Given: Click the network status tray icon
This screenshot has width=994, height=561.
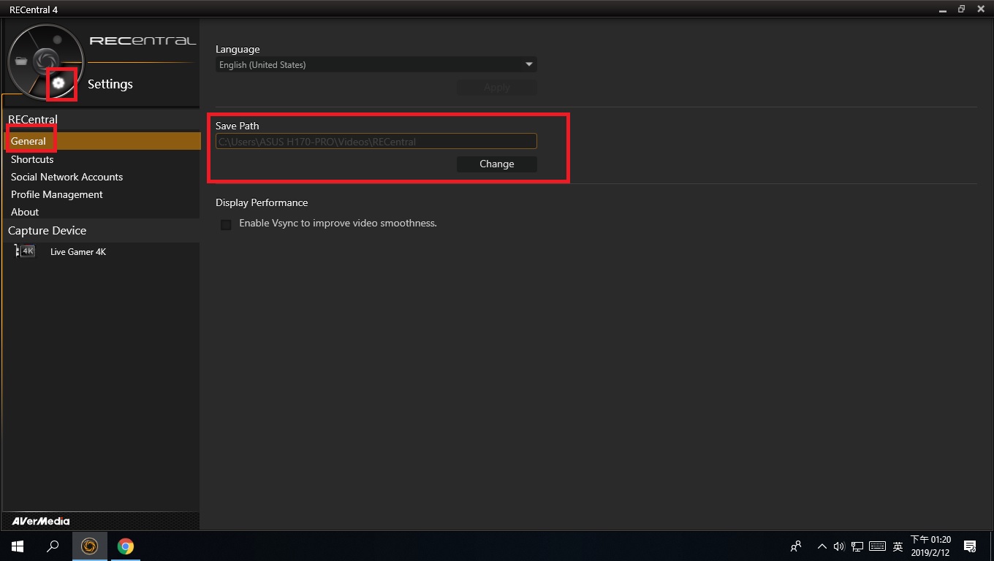Looking at the screenshot, I should point(857,546).
